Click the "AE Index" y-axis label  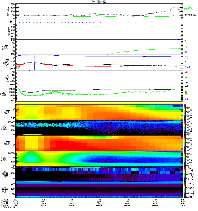(8, 12)
